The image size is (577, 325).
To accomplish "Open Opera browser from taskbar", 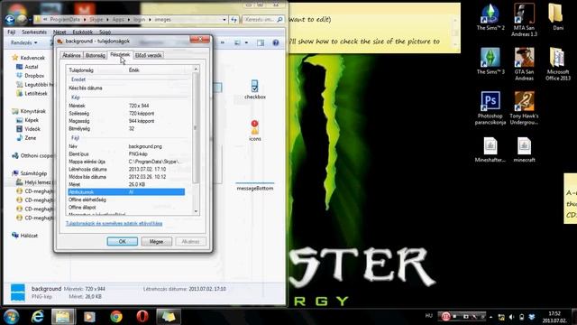I will (142, 316).
